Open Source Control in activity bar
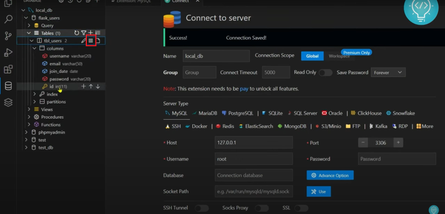445x214 pixels. tap(8, 36)
